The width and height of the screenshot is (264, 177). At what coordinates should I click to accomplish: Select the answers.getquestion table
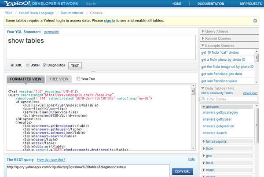[x=218, y=126]
